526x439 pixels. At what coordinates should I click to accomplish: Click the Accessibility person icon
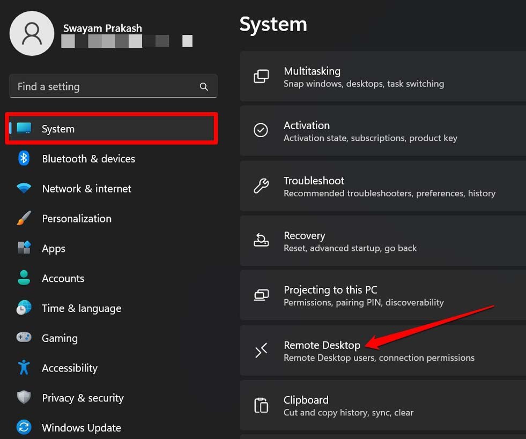click(x=24, y=368)
